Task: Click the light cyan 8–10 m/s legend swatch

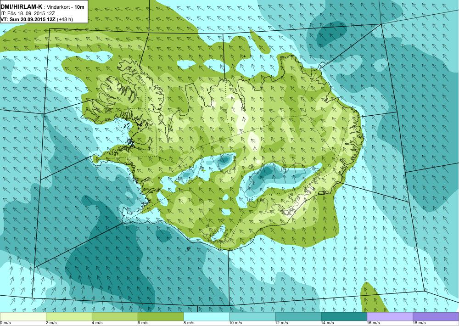Action: (207, 316)
